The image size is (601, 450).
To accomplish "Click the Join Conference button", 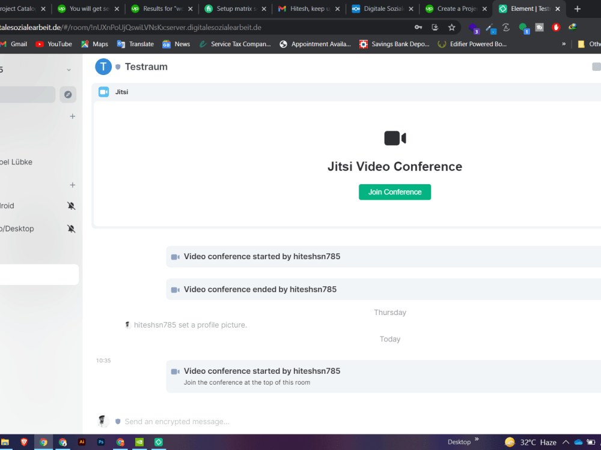I will point(394,192).
